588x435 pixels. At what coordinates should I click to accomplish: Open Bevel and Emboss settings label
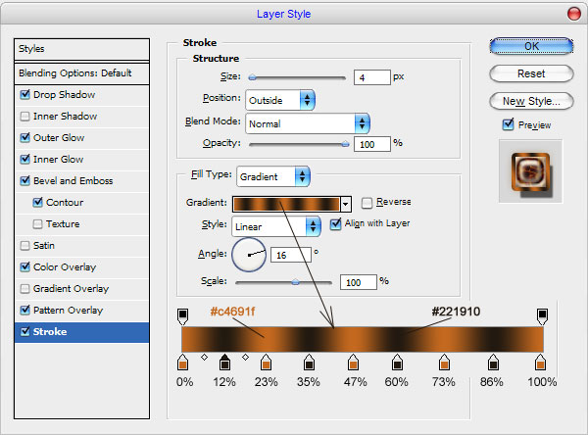(73, 180)
